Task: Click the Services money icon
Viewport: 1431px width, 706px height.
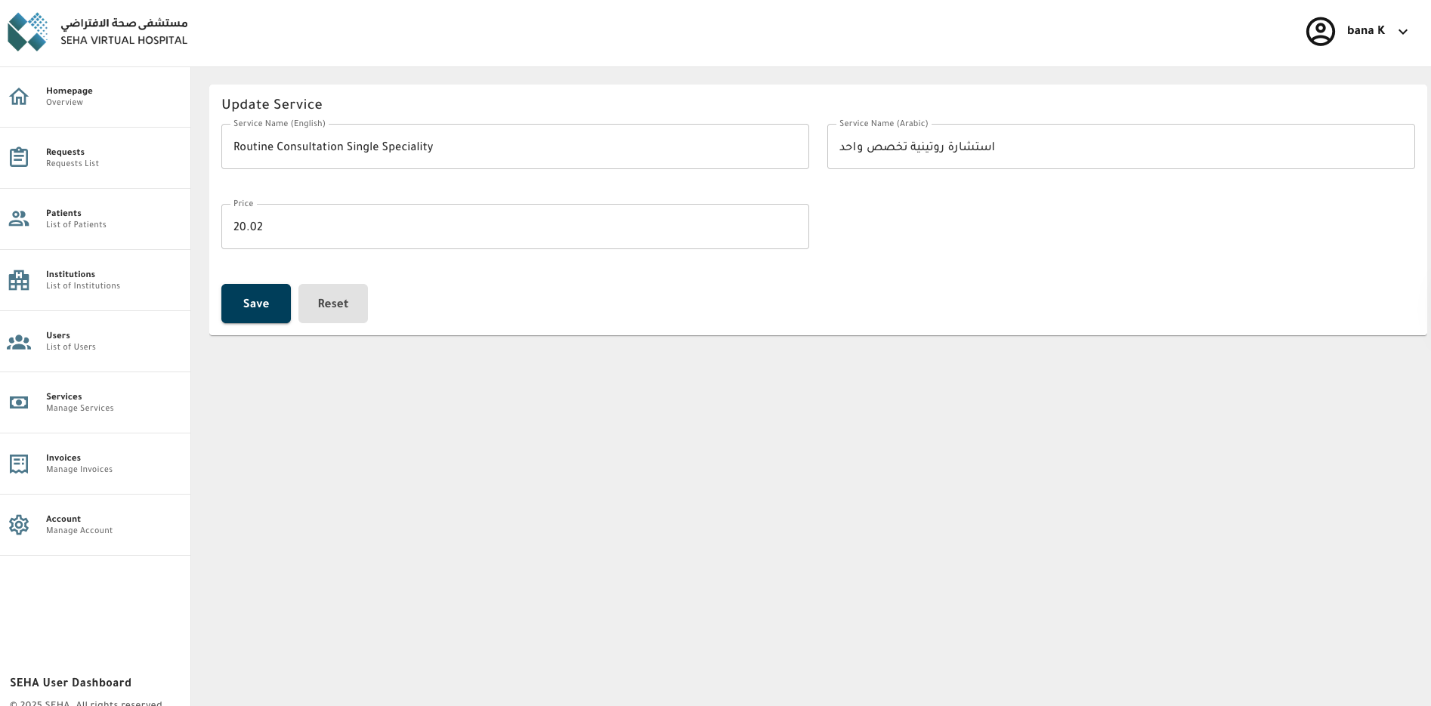Action: pos(19,402)
